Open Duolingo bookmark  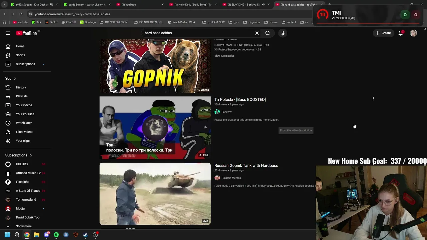tap(88, 22)
